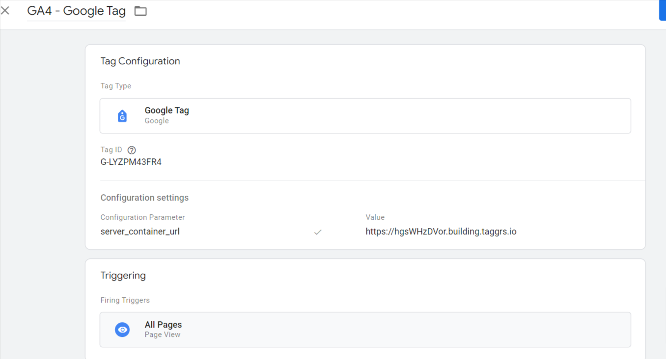Open the Tag ID help question mark
Image resolution: width=666 pixels, height=359 pixels.
tap(132, 150)
